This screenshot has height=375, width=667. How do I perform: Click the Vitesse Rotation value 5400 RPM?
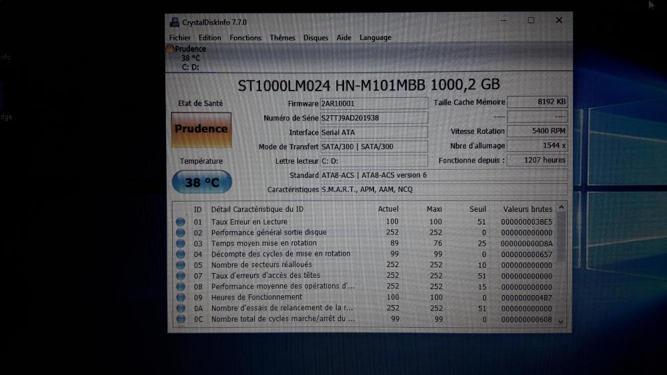point(537,131)
